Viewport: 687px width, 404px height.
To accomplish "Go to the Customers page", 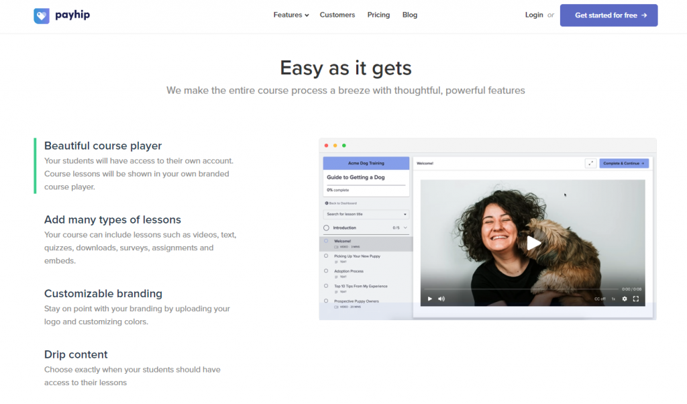I will tap(337, 15).
